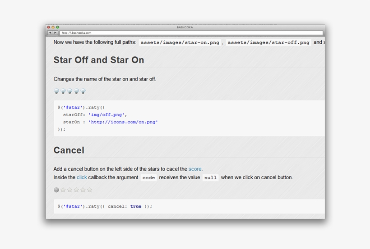Click the second lightbulb rating icon
Viewport: 370px width, 249px height.
pyautogui.click(x=63, y=91)
